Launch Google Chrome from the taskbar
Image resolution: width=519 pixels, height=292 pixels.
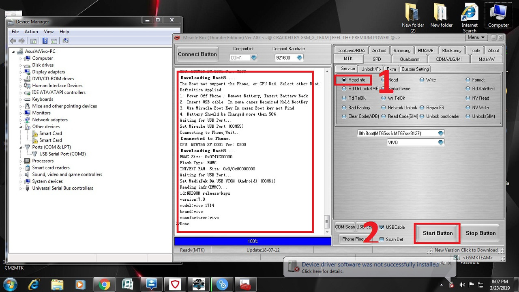tap(104, 284)
